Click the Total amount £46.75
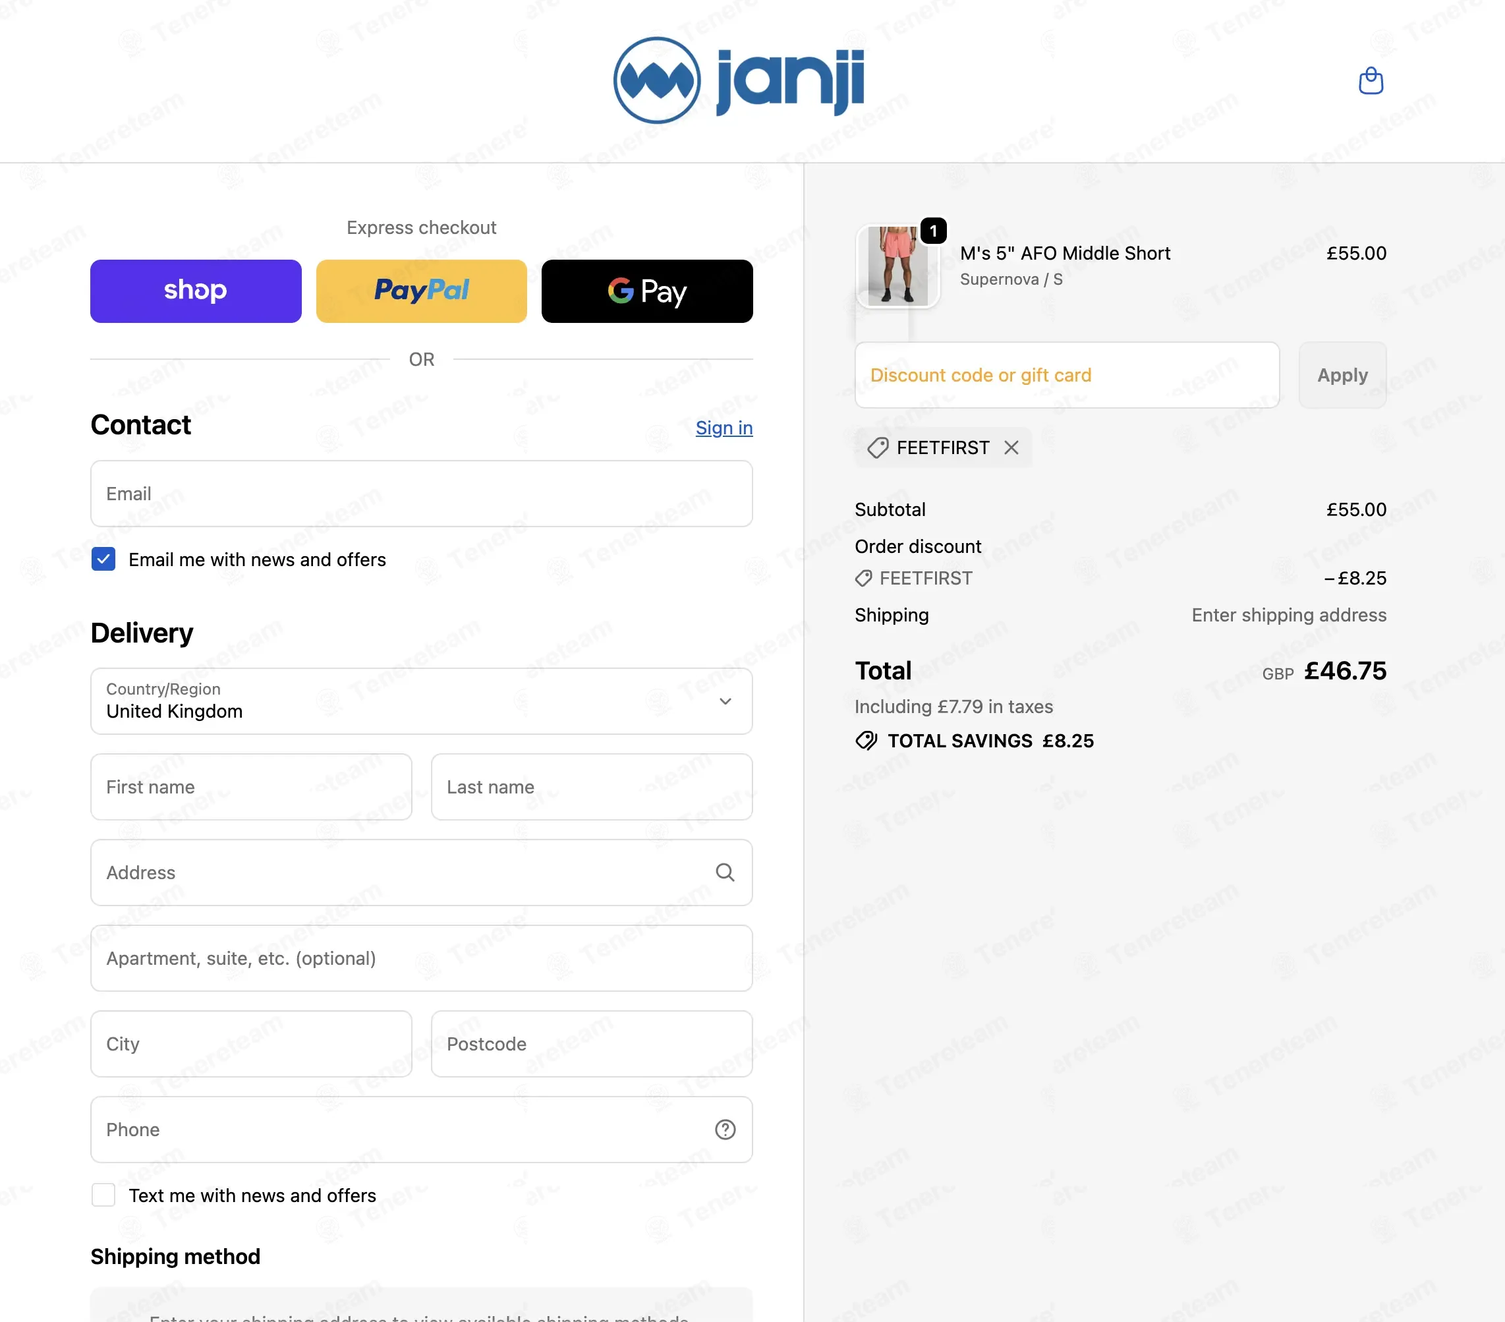Image resolution: width=1505 pixels, height=1322 pixels. coord(1346,671)
